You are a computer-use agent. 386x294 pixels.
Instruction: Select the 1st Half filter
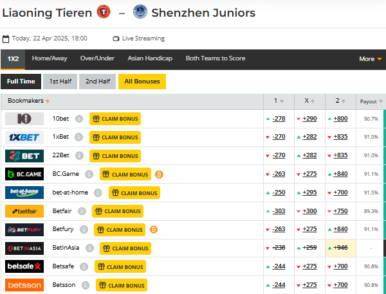click(x=60, y=82)
